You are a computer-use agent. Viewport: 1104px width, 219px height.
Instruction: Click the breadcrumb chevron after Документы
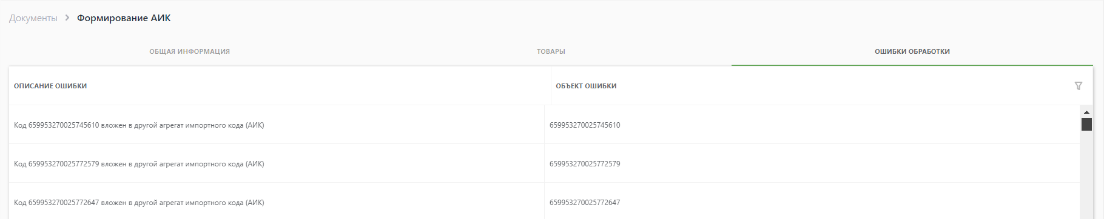coord(67,18)
